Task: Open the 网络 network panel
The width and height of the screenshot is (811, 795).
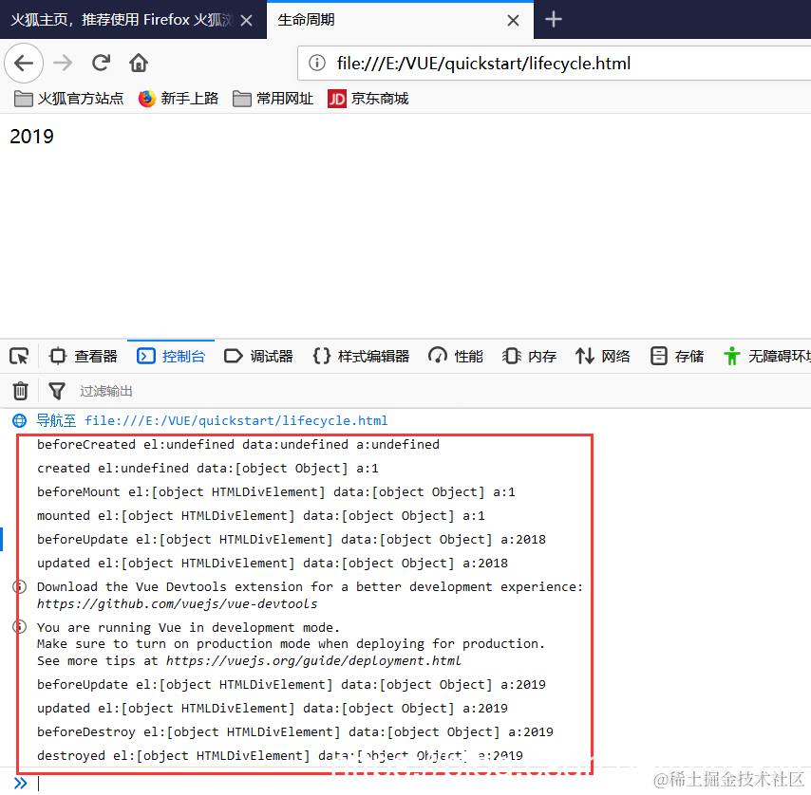Action: pyautogui.click(x=603, y=356)
